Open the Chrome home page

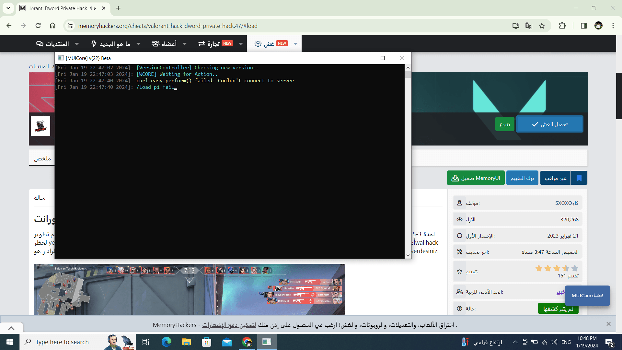click(52, 26)
